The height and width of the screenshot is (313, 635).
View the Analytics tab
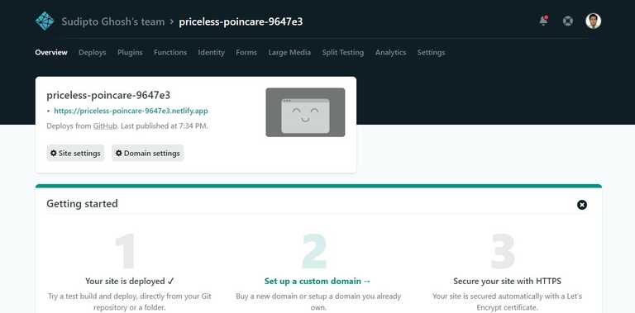pyautogui.click(x=390, y=53)
